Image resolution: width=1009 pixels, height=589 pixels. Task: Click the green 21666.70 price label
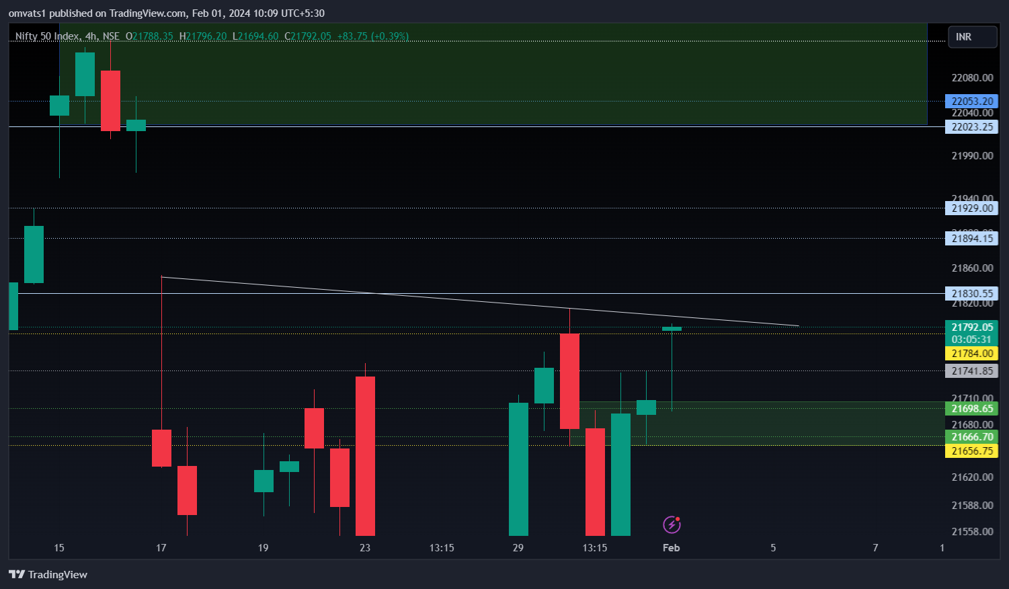(x=971, y=437)
